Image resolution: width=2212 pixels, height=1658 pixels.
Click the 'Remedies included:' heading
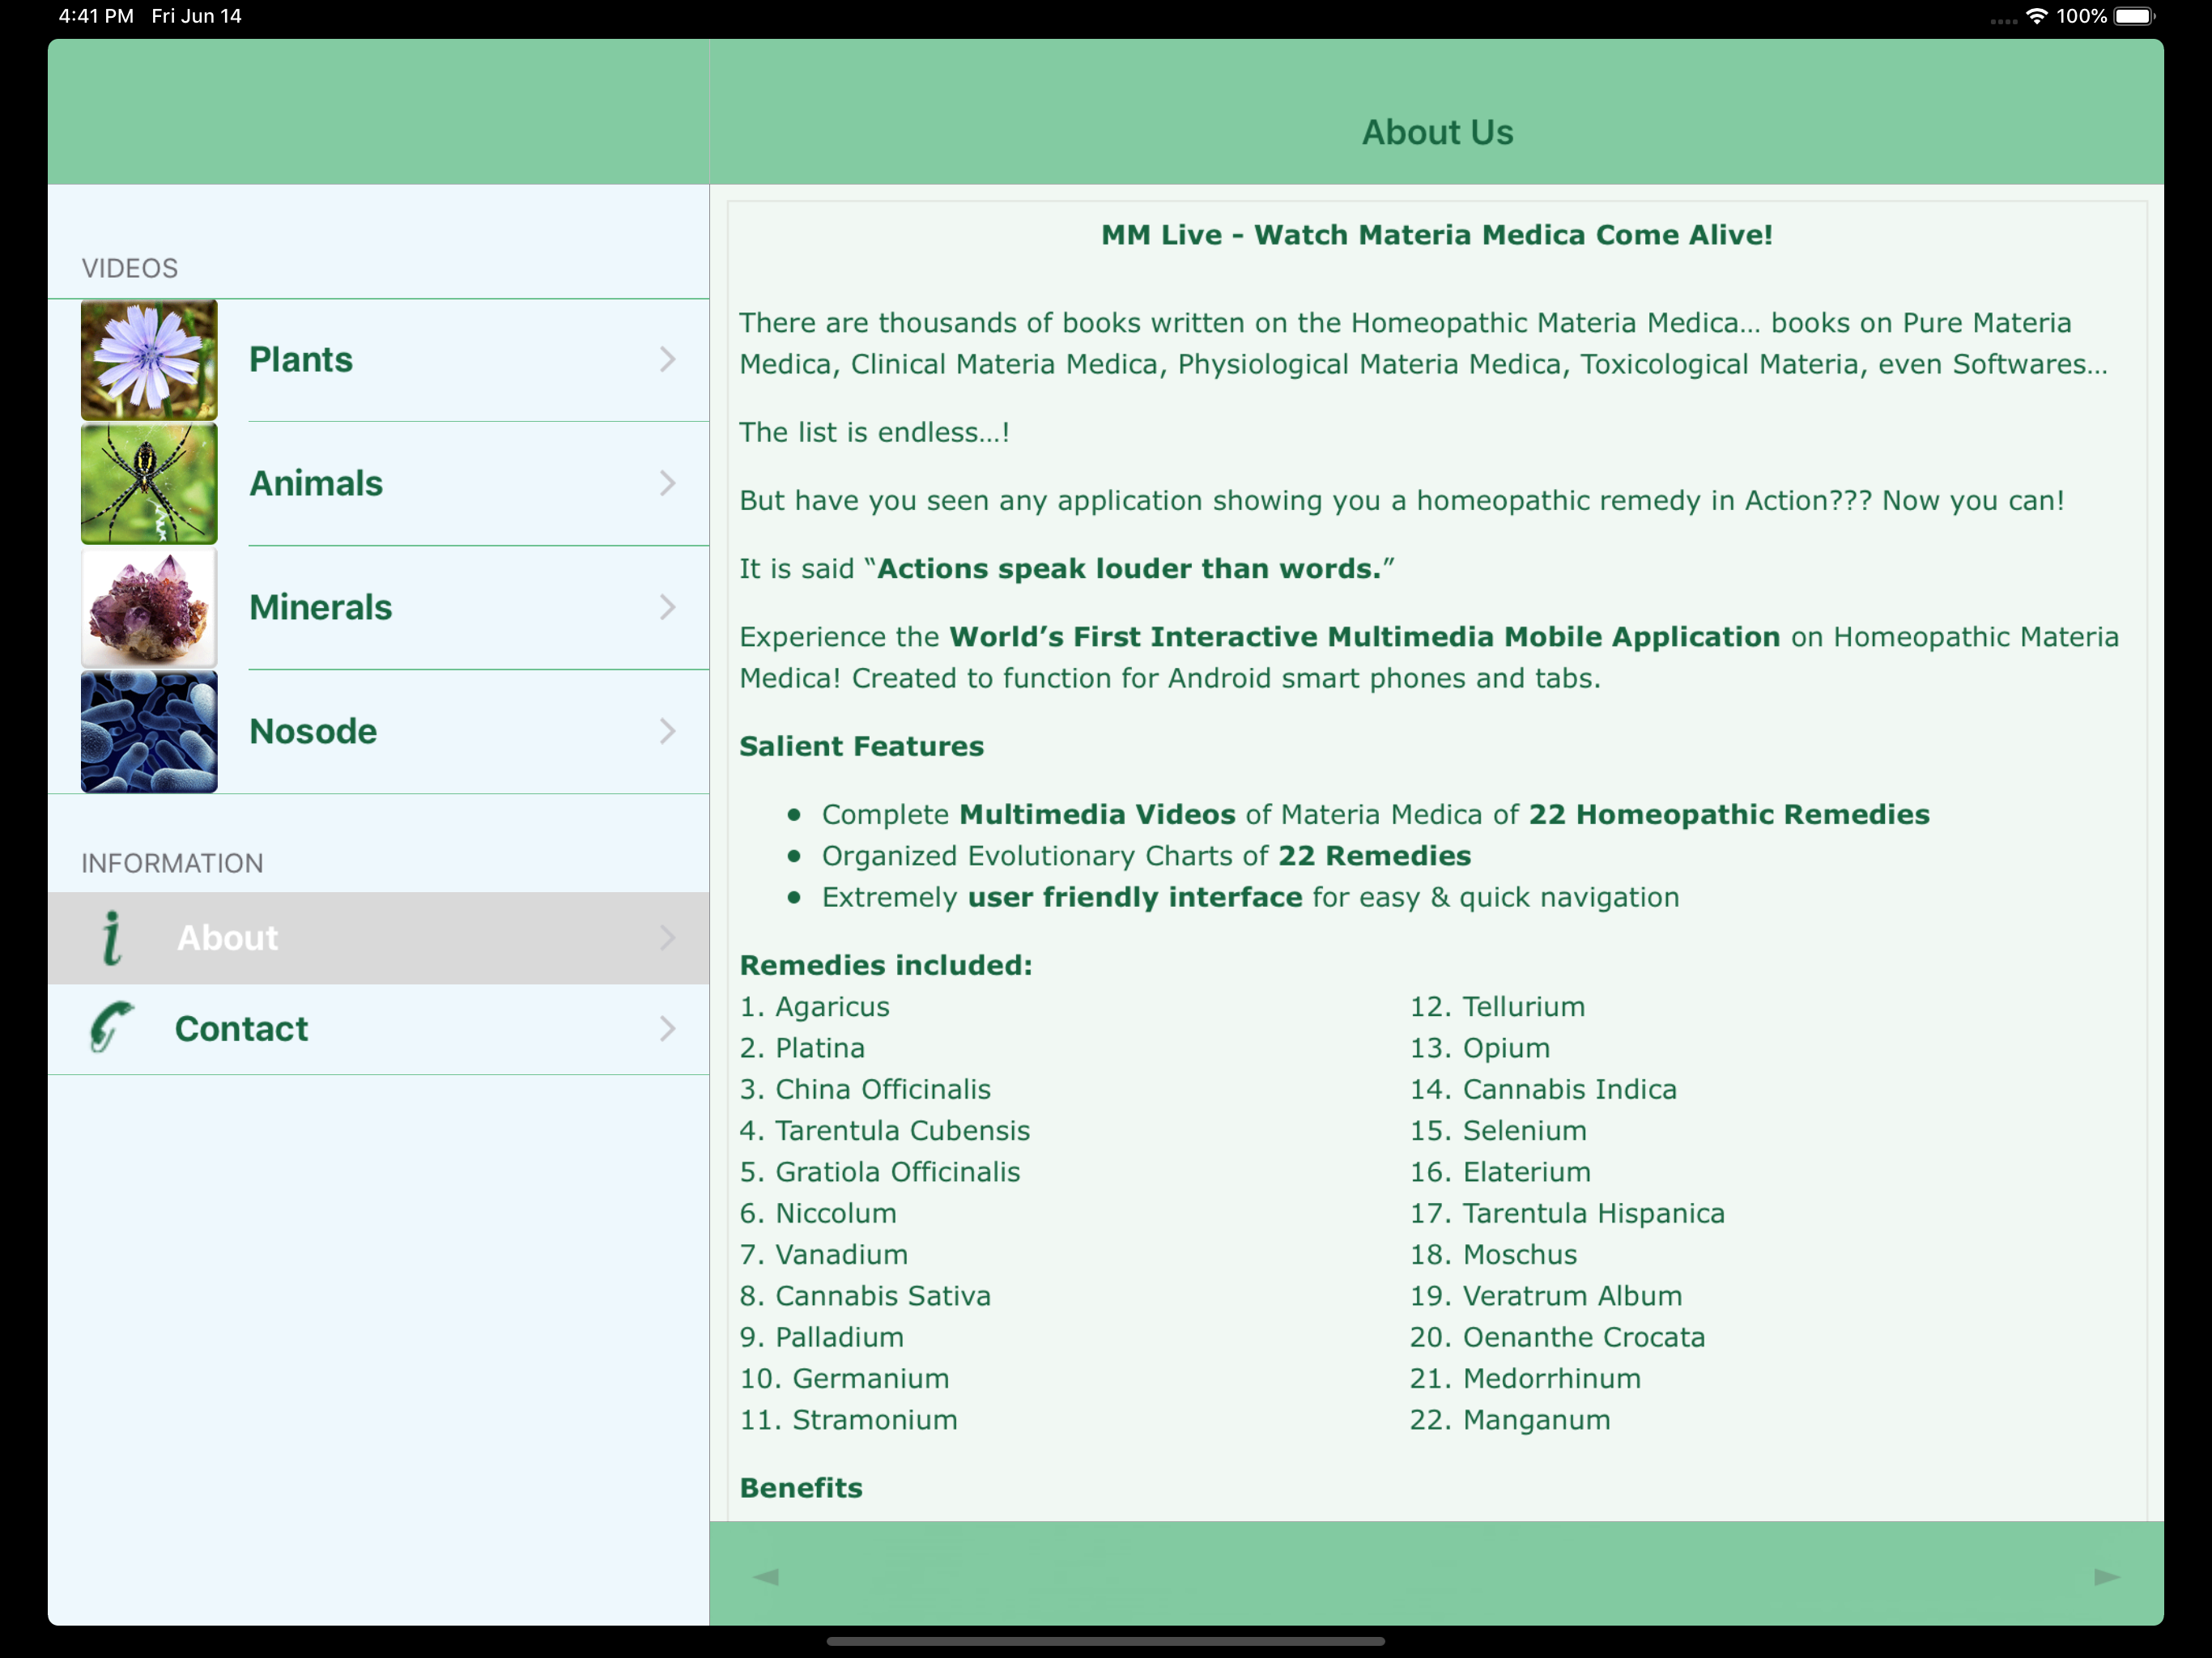point(886,966)
